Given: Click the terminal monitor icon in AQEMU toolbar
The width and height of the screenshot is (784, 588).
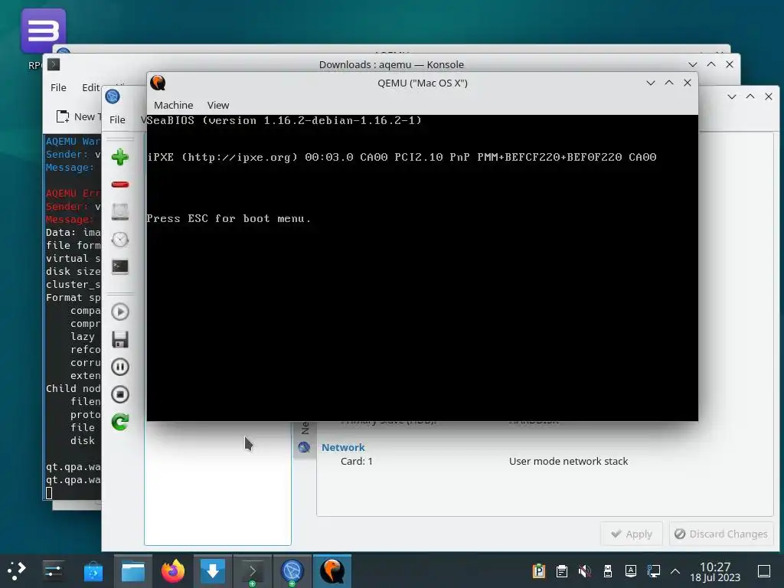Looking at the screenshot, I should 120,267.
